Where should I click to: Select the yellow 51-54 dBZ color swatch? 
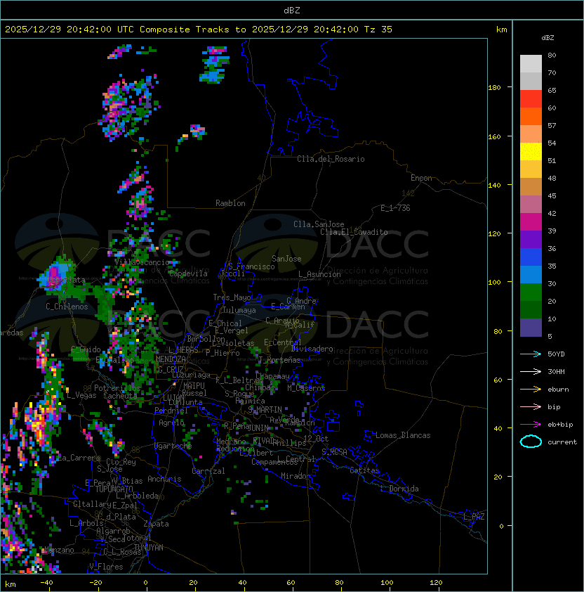[x=531, y=152]
